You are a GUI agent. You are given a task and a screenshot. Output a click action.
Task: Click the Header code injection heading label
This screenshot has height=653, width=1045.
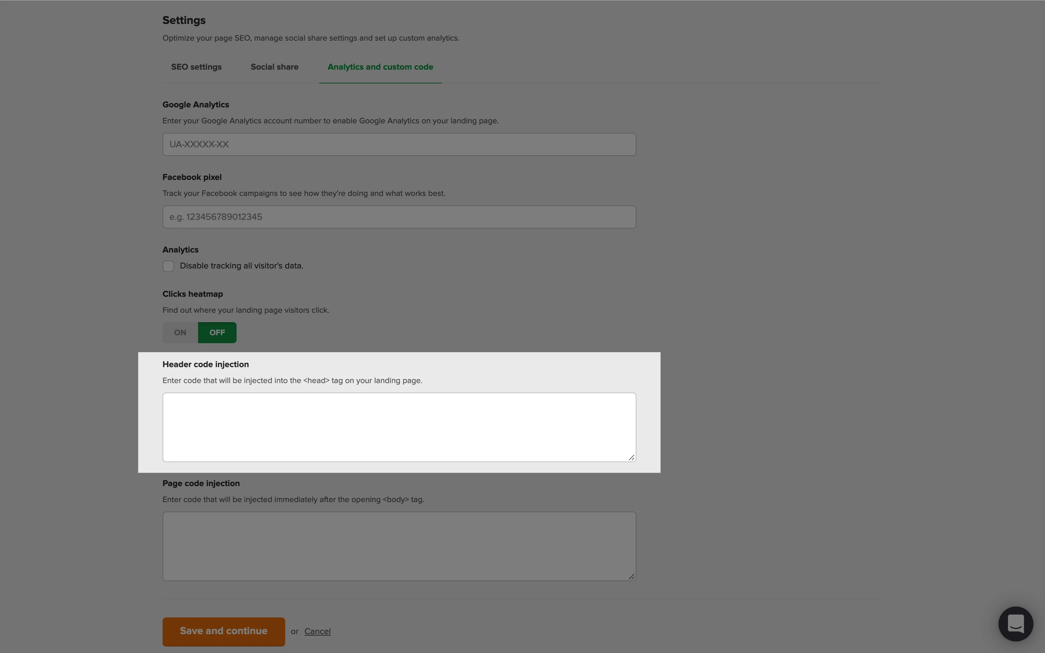(x=205, y=365)
